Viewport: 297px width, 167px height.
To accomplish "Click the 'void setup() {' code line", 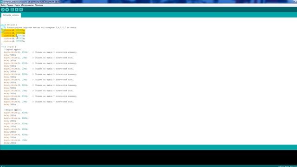I will [9, 25].
